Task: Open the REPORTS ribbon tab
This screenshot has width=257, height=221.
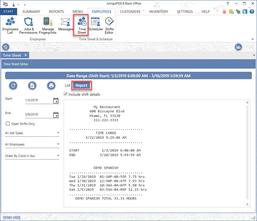Action: tap(56, 12)
